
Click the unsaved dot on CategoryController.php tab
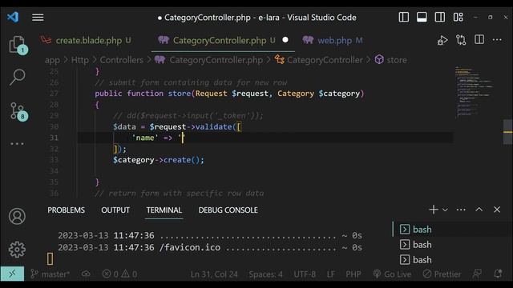(285, 40)
